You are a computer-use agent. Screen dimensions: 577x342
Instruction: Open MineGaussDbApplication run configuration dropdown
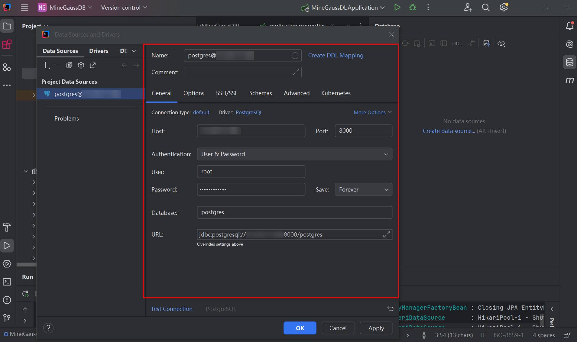(x=343, y=8)
